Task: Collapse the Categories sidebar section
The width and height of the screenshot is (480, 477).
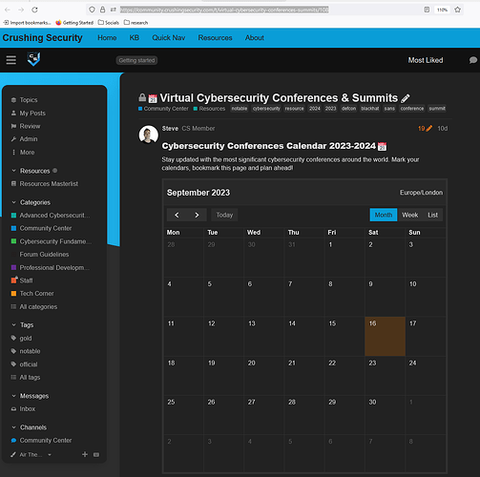Action: click(14, 202)
